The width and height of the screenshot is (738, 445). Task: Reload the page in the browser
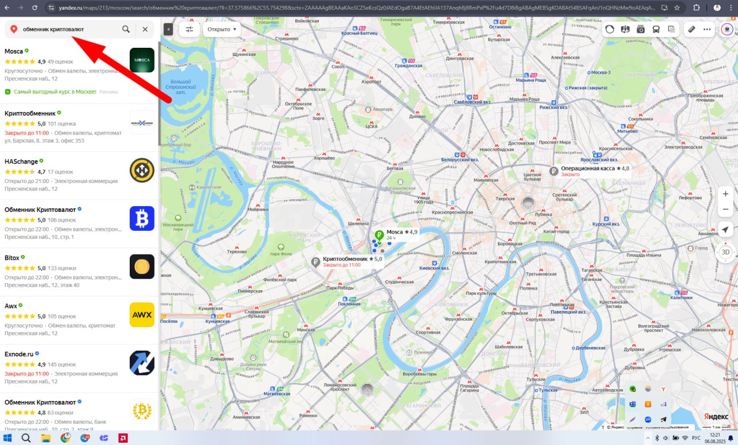[x=35, y=8]
